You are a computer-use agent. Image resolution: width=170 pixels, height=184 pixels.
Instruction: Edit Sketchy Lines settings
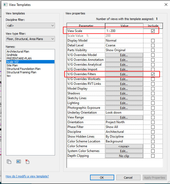coord(124,98)
